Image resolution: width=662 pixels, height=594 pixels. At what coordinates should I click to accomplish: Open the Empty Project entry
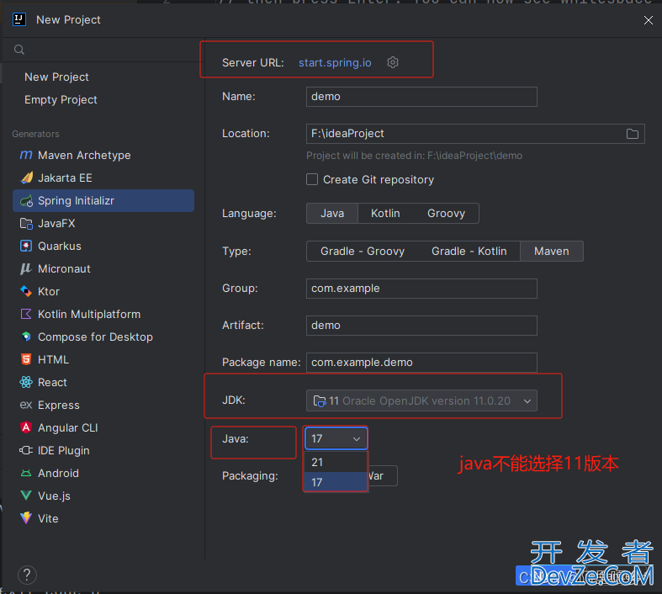(x=61, y=99)
